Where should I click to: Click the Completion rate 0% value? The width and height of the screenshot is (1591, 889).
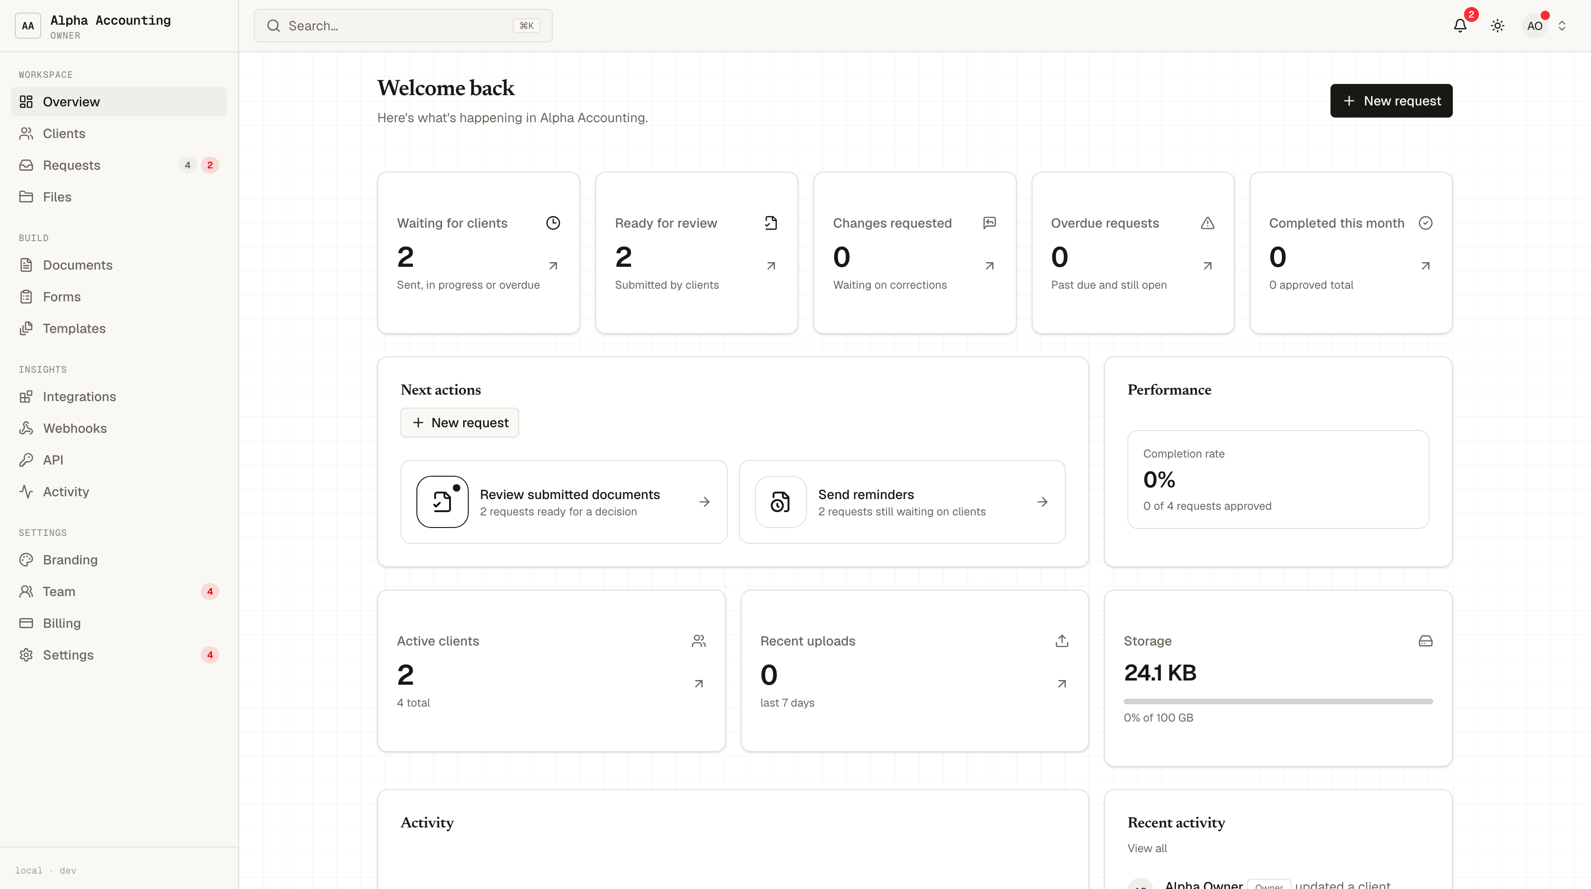point(1159,479)
